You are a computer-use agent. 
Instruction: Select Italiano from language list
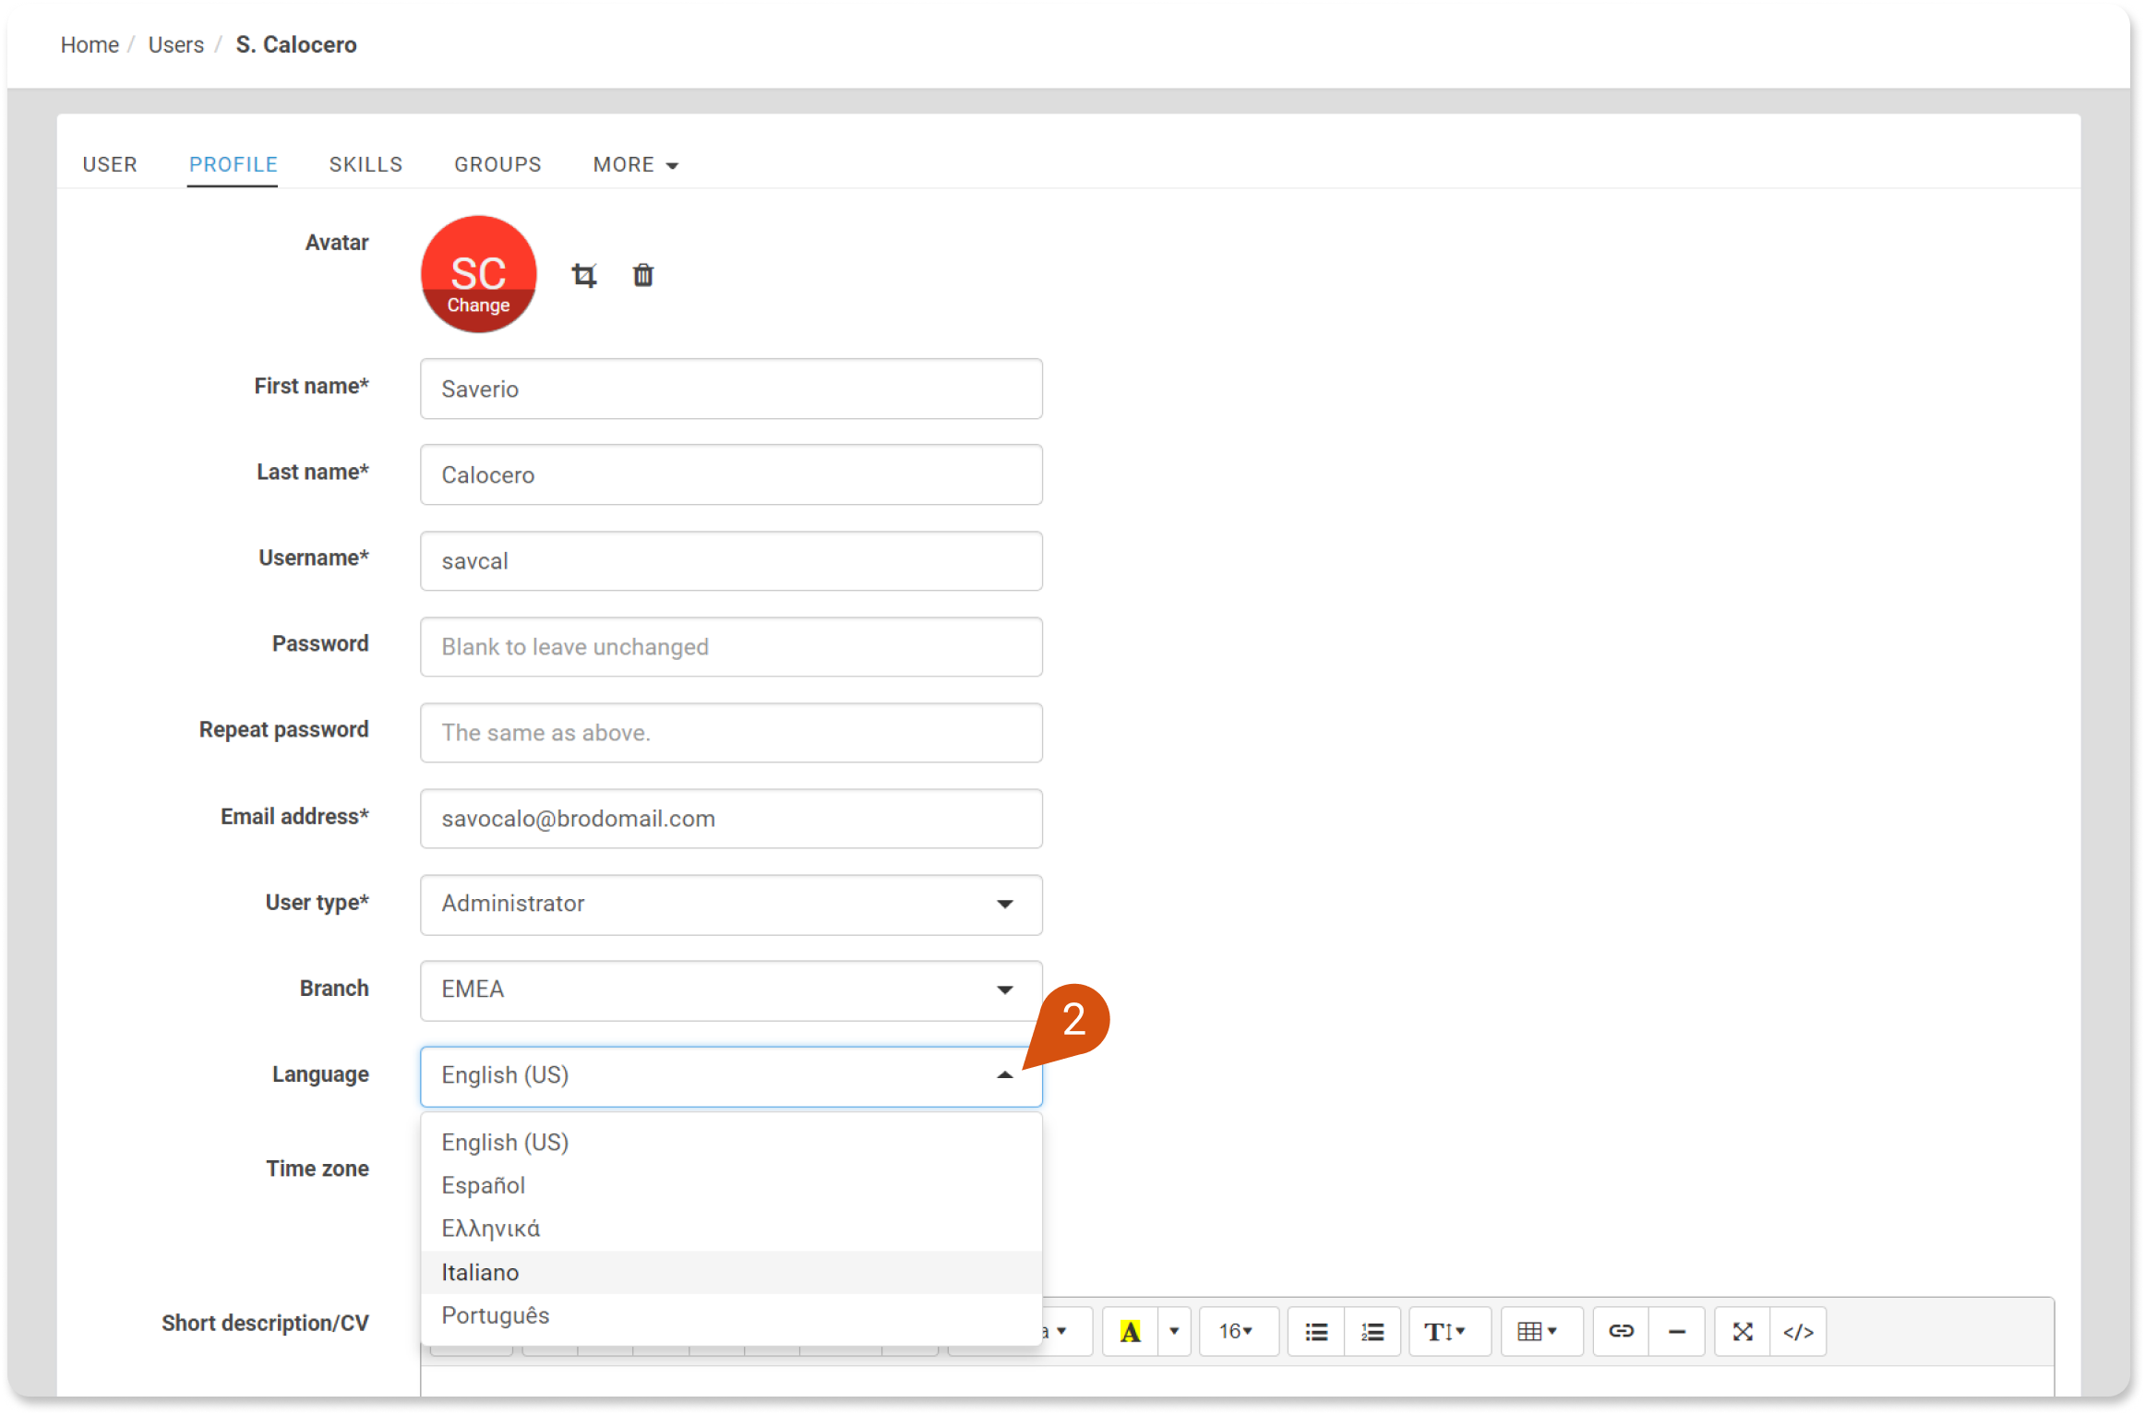(480, 1272)
